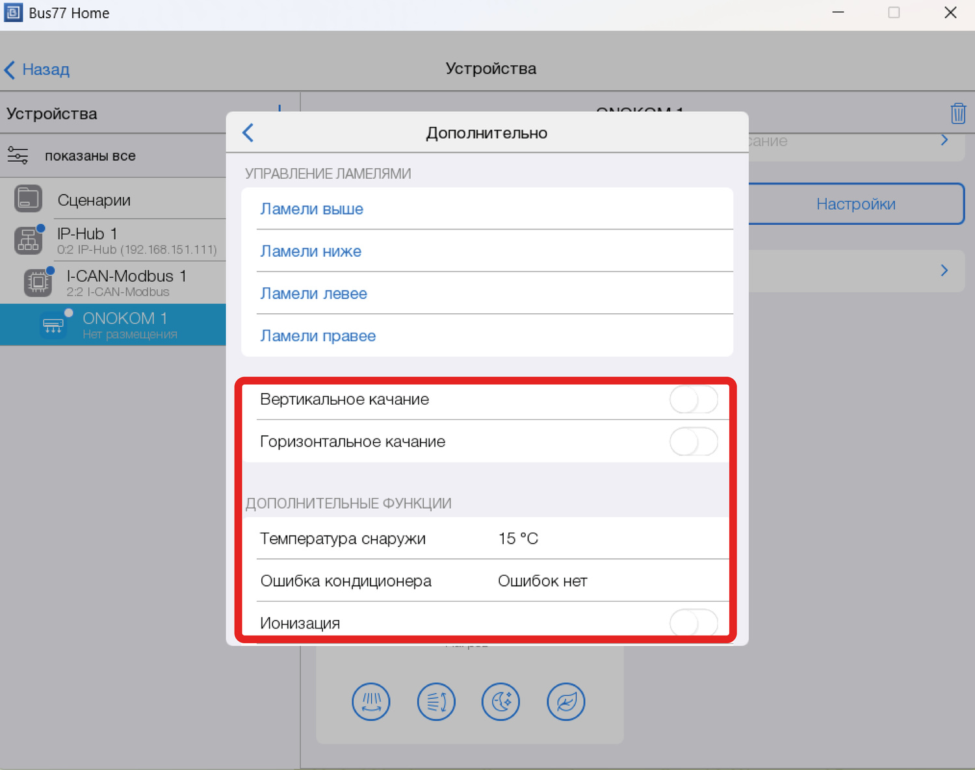Open the description row chevron at top right
975x770 pixels.
944,140
